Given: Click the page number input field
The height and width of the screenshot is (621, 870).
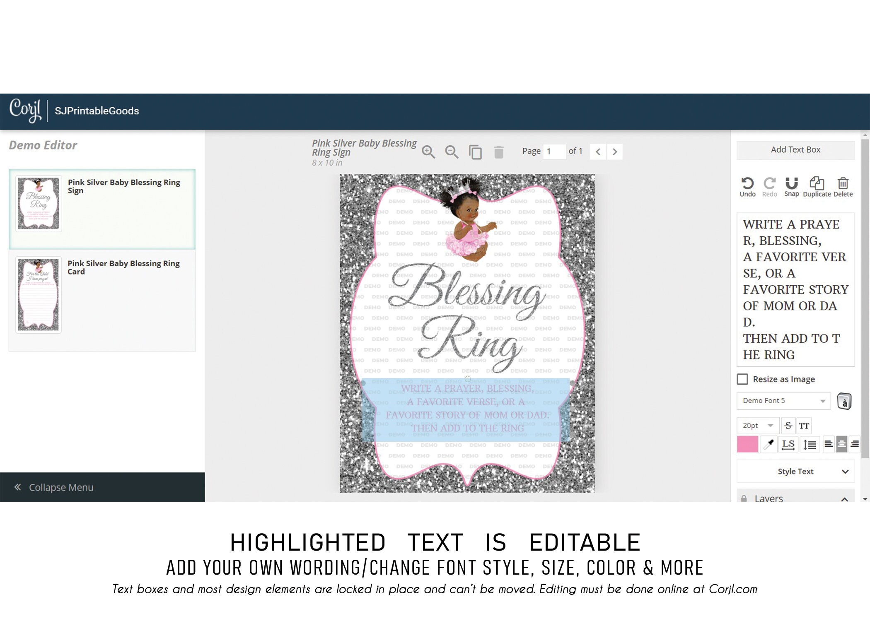Looking at the screenshot, I should click(554, 152).
